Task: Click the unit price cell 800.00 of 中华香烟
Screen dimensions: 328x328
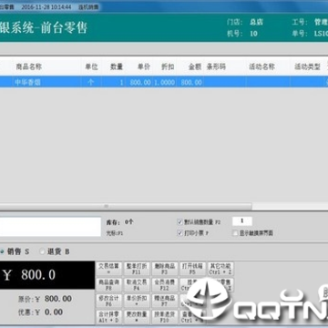Action: click(140, 82)
